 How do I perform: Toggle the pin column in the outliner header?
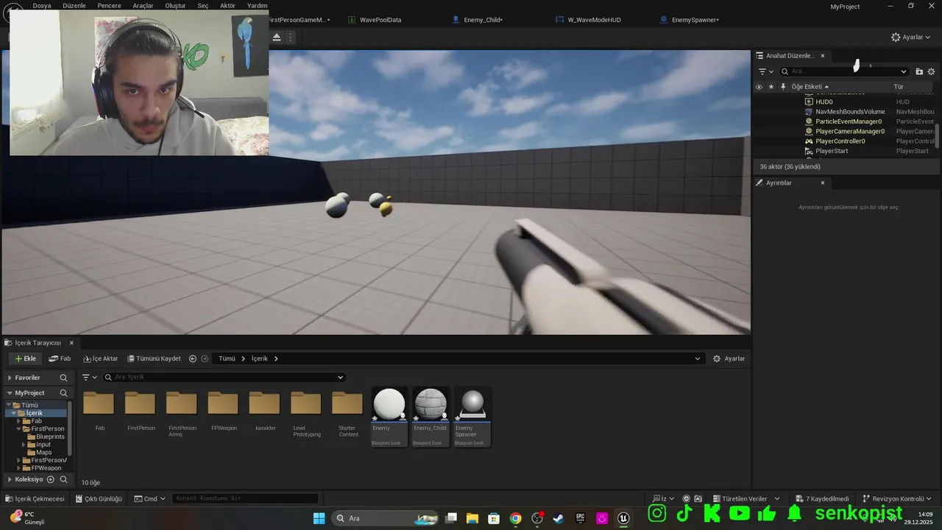tap(782, 87)
